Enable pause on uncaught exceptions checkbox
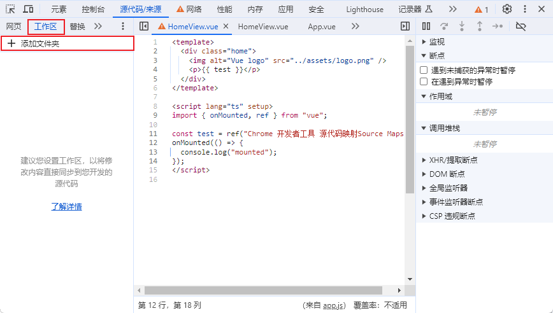 point(424,70)
